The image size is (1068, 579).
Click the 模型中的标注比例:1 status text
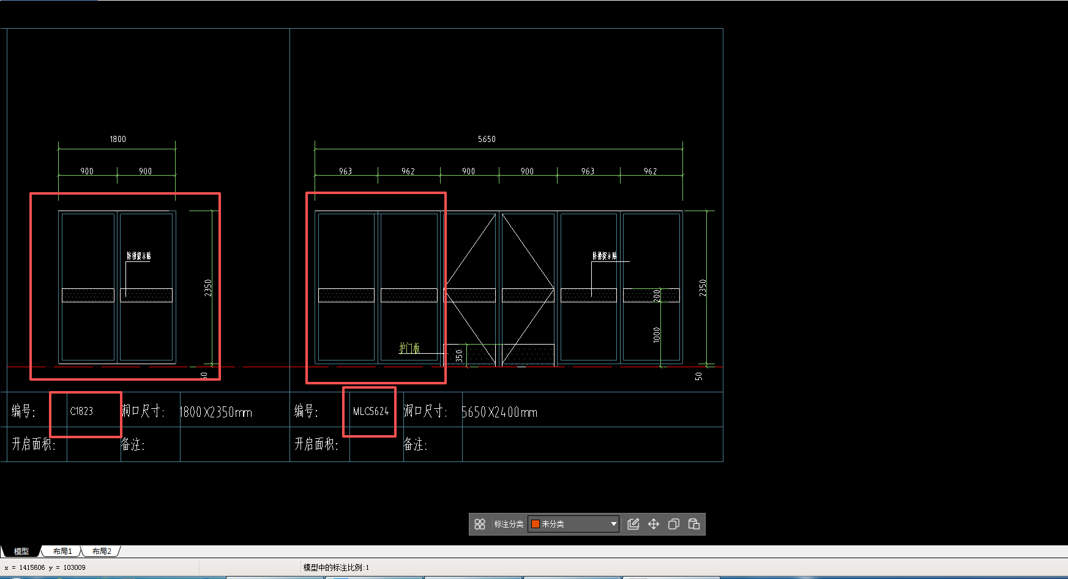coord(336,567)
